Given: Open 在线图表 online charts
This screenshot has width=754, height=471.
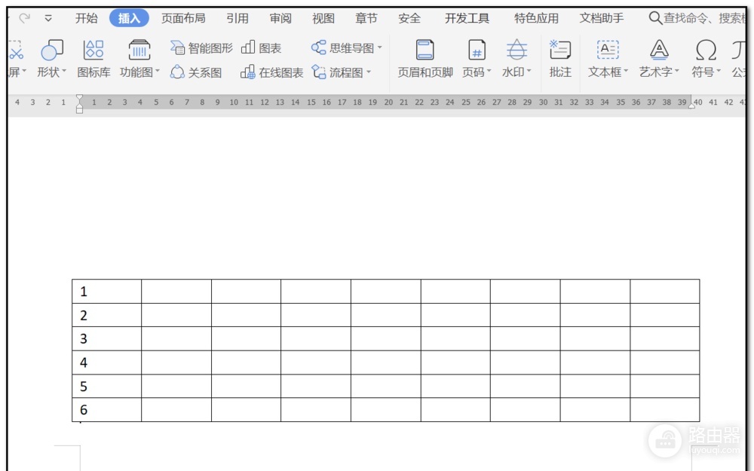Looking at the screenshot, I should 272,72.
